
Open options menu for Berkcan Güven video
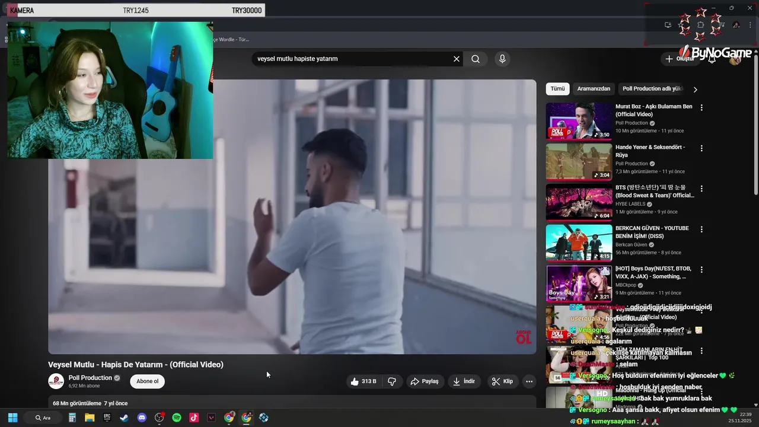[701, 229]
